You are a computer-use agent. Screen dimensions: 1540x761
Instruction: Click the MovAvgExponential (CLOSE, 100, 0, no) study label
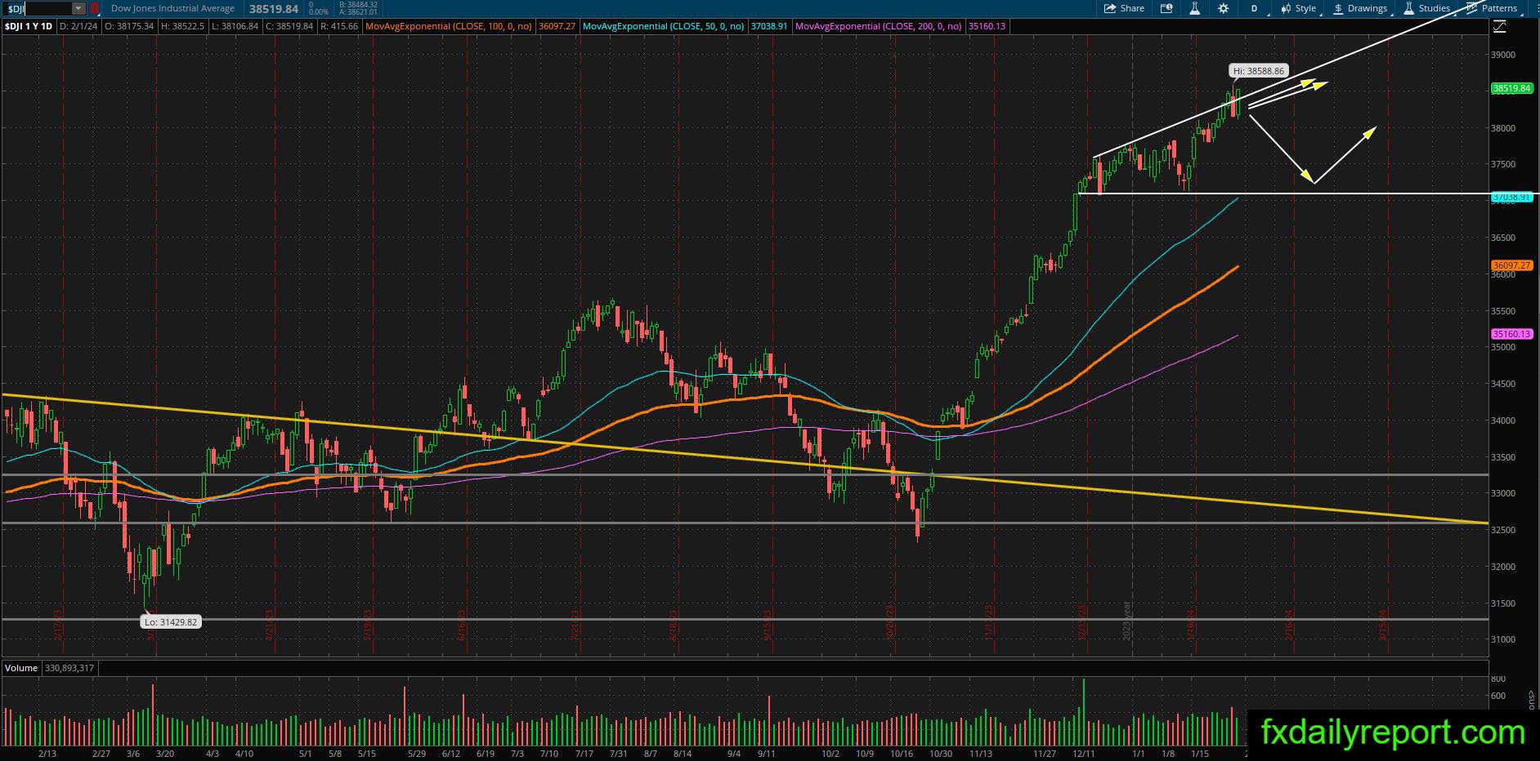[449, 26]
